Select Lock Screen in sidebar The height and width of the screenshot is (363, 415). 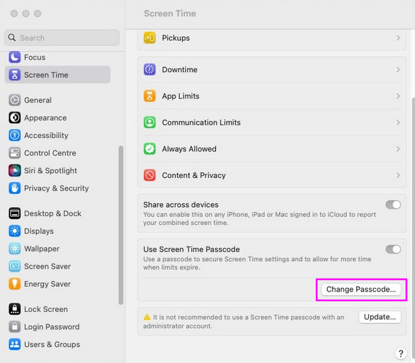pyautogui.click(x=57, y=309)
